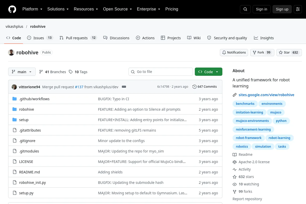Switch to the Actions tab
Image resolution: width=306 pixels, height=204 pixels.
pos(145,38)
